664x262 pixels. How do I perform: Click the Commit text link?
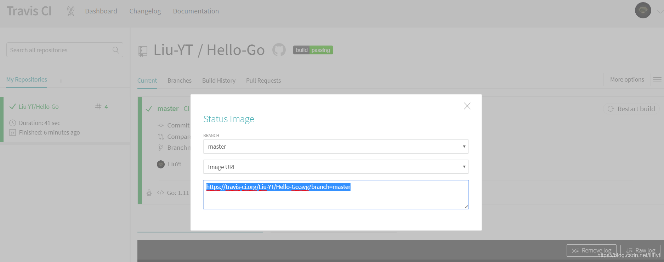pos(178,125)
